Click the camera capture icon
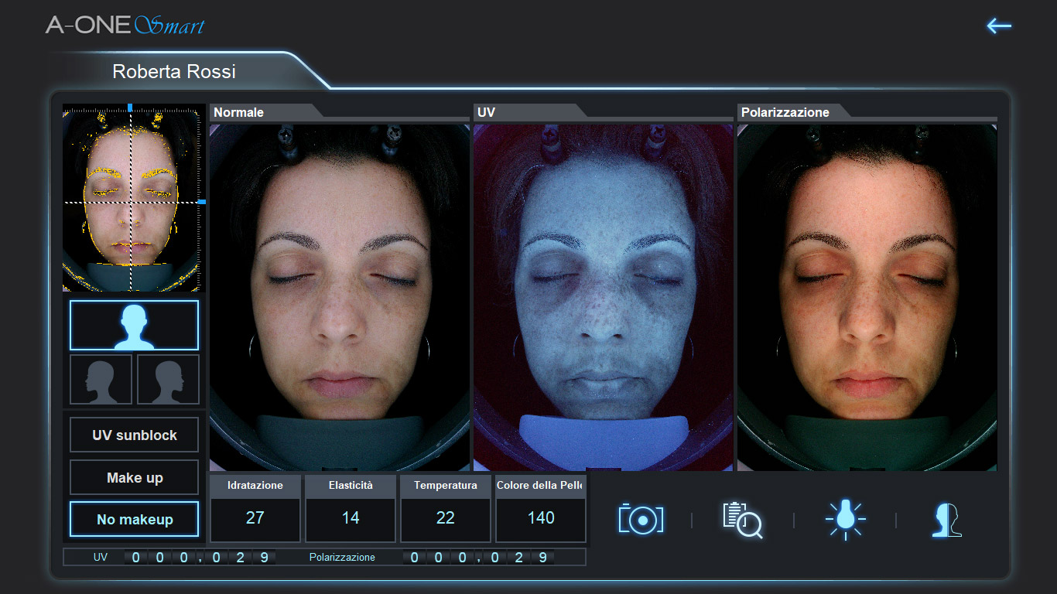The width and height of the screenshot is (1057, 594). (641, 519)
